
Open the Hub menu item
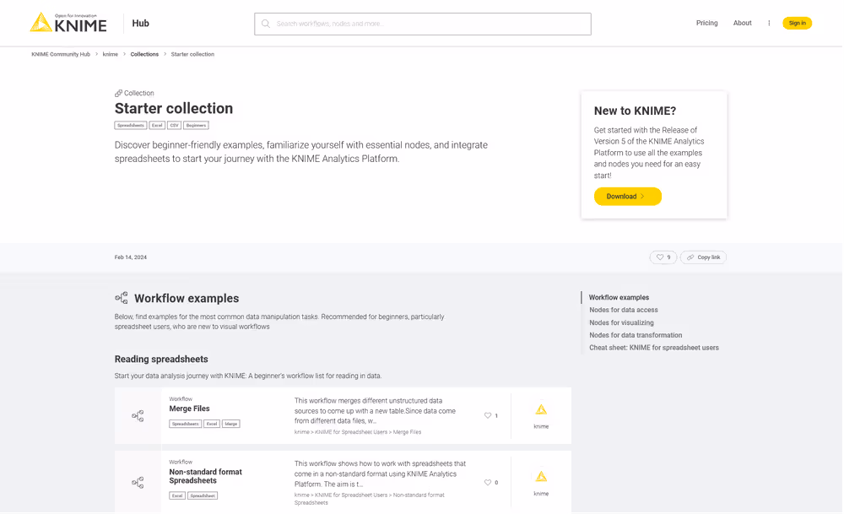[x=140, y=23]
